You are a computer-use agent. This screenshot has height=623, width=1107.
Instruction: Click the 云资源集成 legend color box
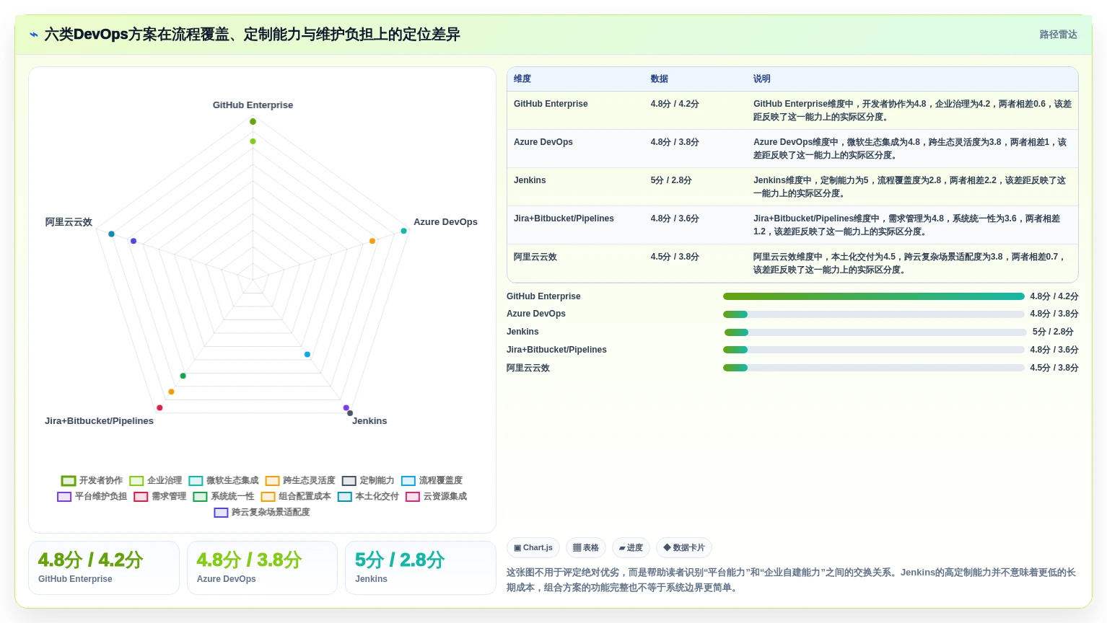[x=413, y=496]
